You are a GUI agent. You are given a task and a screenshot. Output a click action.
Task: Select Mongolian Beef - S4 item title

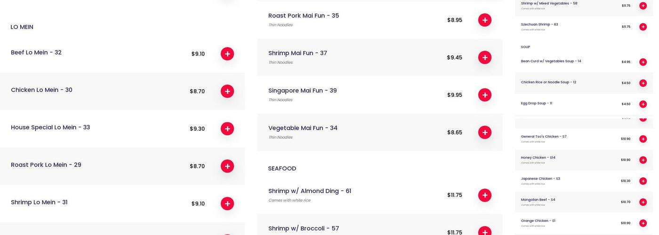click(x=538, y=200)
